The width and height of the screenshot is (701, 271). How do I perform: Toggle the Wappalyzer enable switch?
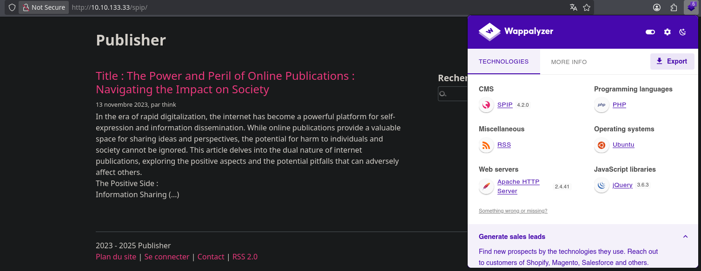[x=650, y=32]
